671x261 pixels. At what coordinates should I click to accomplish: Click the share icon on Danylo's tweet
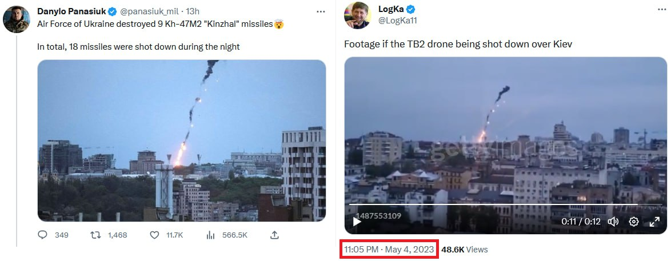[x=274, y=235]
